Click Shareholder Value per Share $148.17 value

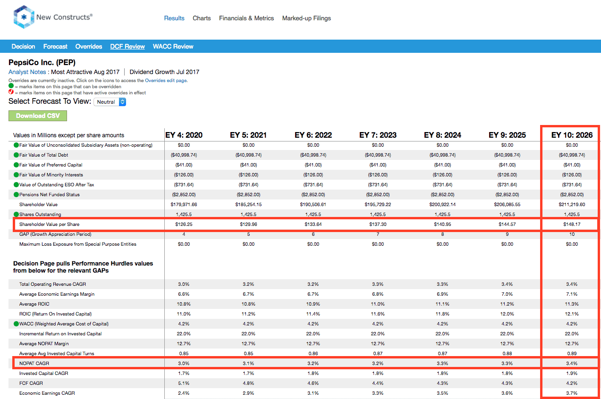(572, 224)
